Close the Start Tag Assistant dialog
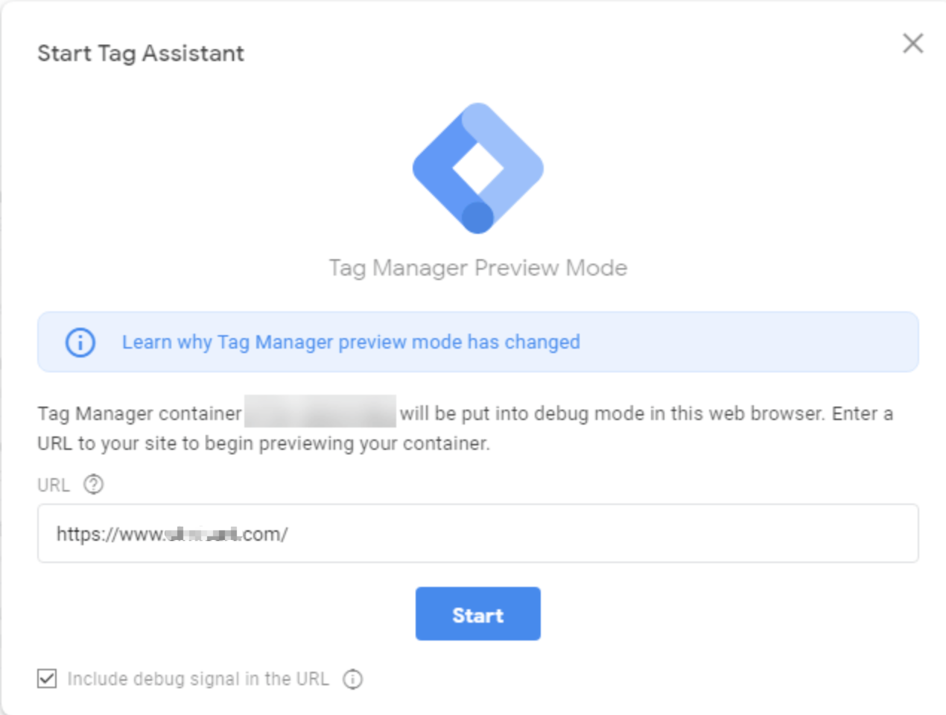Viewport: 946px width, 715px height. [x=912, y=43]
